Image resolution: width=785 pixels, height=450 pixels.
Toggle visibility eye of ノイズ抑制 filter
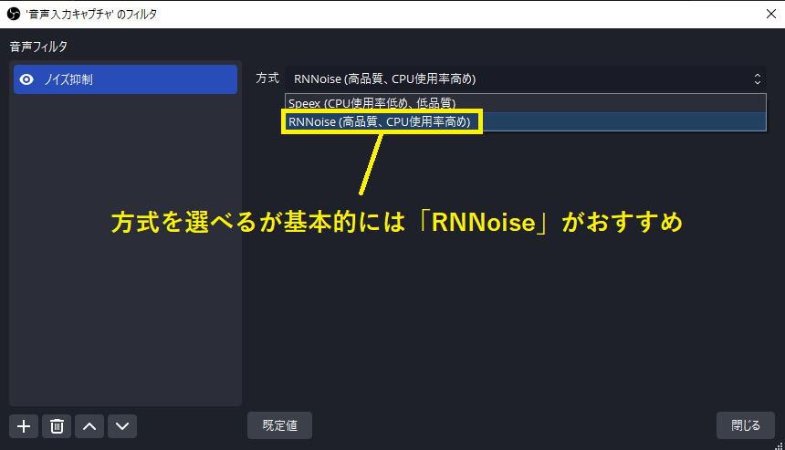click(26, 79)
